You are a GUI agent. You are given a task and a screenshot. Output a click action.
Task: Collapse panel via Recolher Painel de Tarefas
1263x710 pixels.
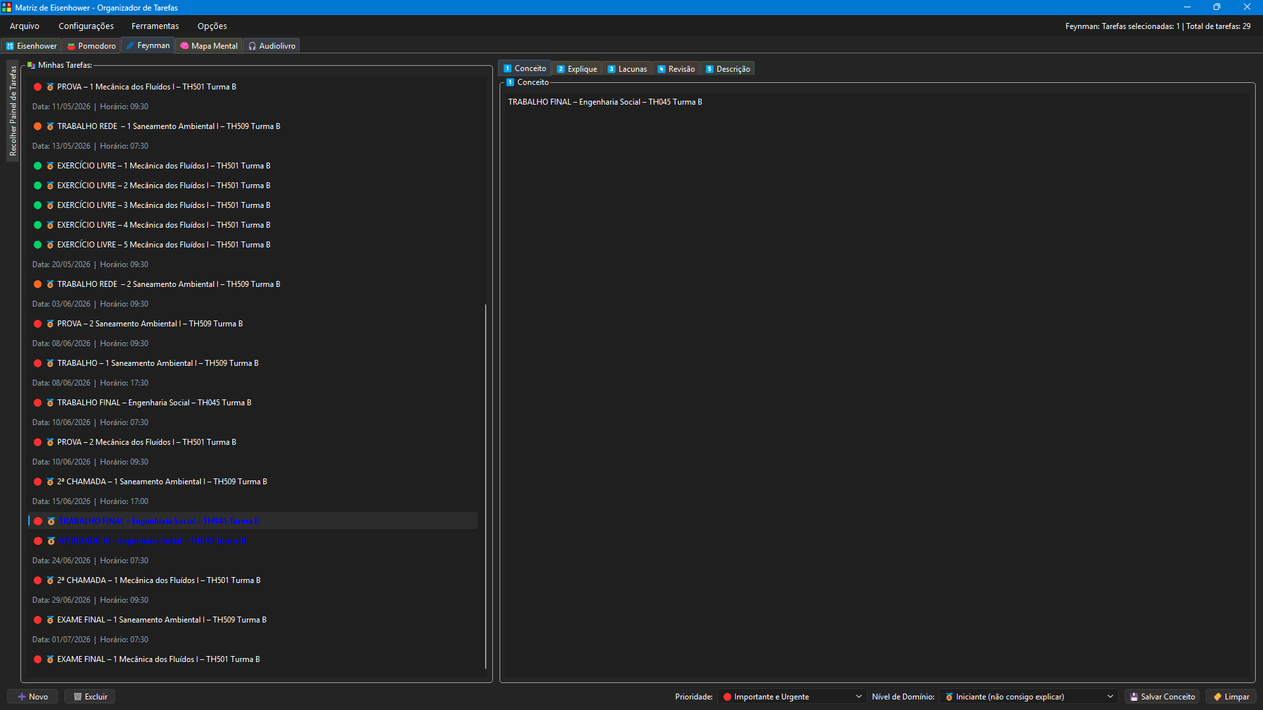point(13,111)
